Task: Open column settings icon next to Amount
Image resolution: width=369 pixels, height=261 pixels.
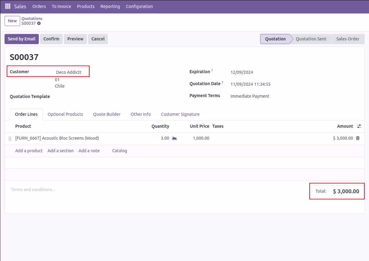Action: (x=359, y=126)
